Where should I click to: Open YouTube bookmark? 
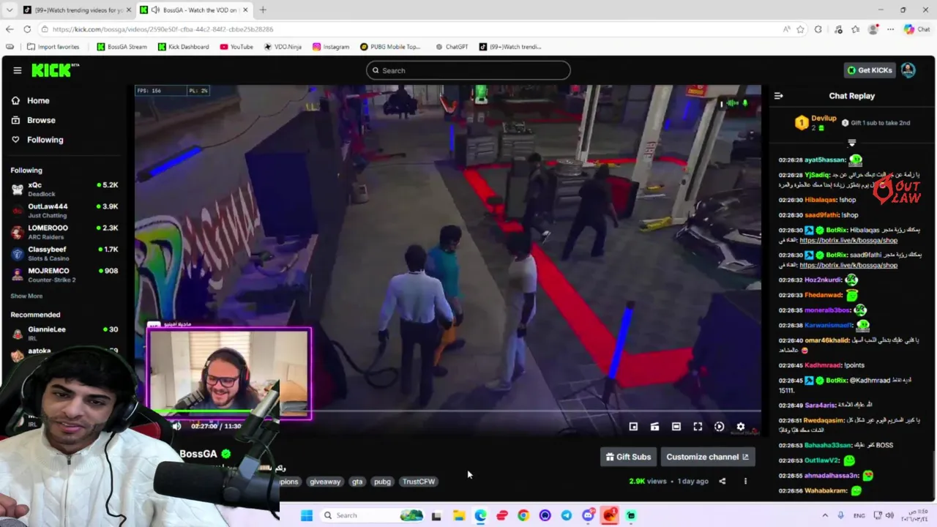(236, 47)
